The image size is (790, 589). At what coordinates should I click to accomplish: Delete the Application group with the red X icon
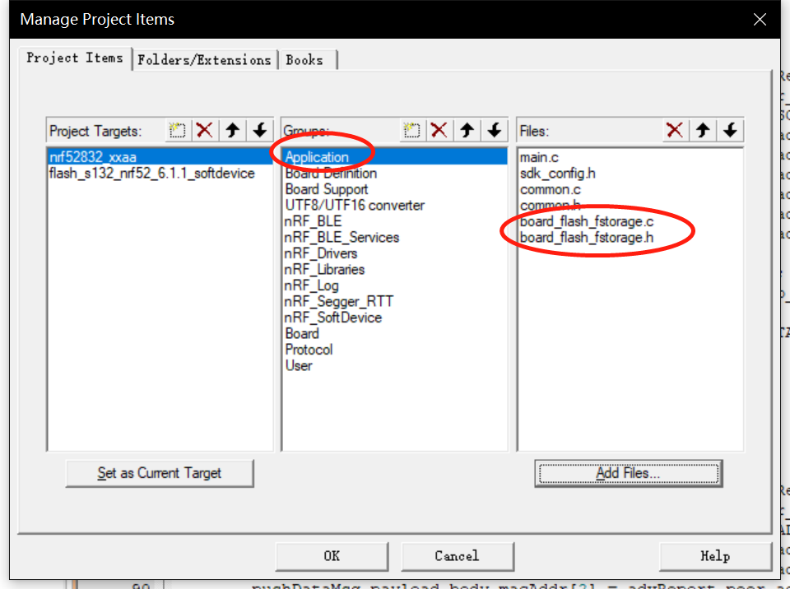(x=439, y=130)
